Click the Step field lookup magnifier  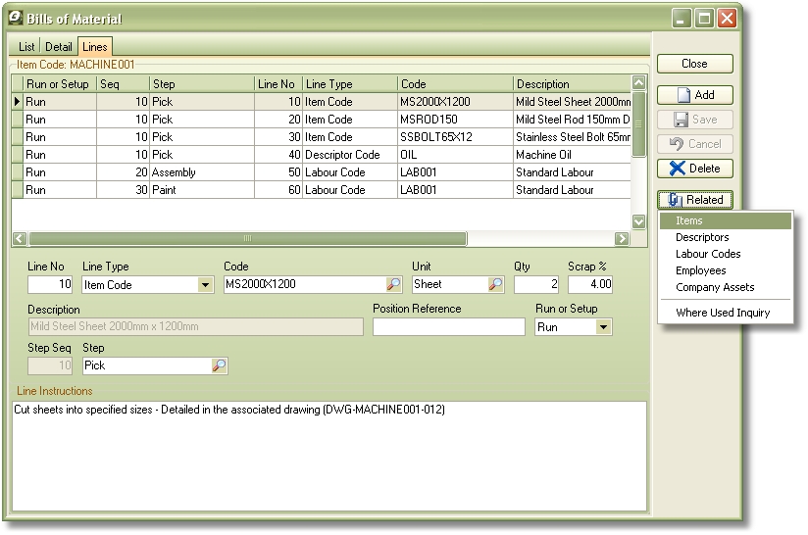point(219,365)
